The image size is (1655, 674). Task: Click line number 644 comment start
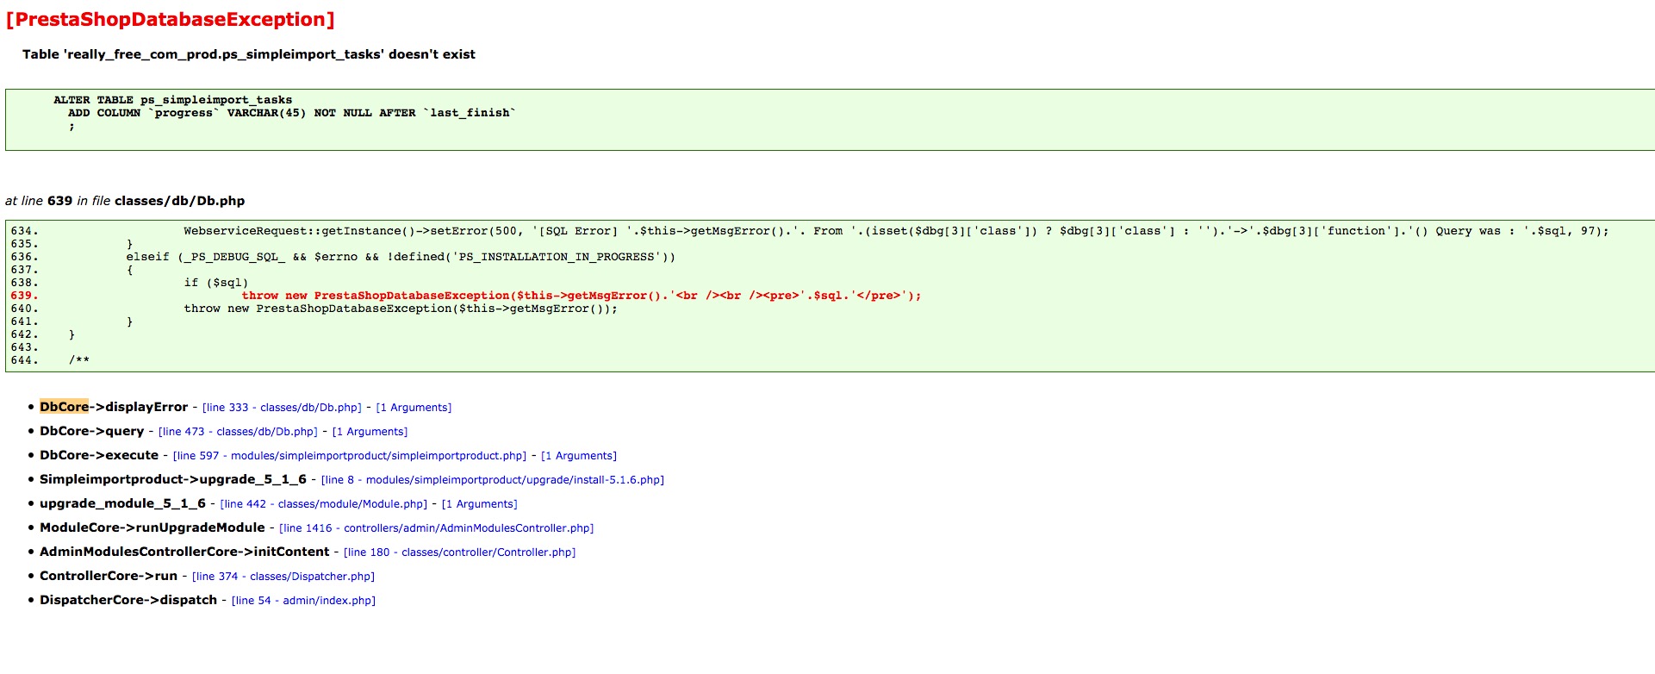click(x=24, y=360)
